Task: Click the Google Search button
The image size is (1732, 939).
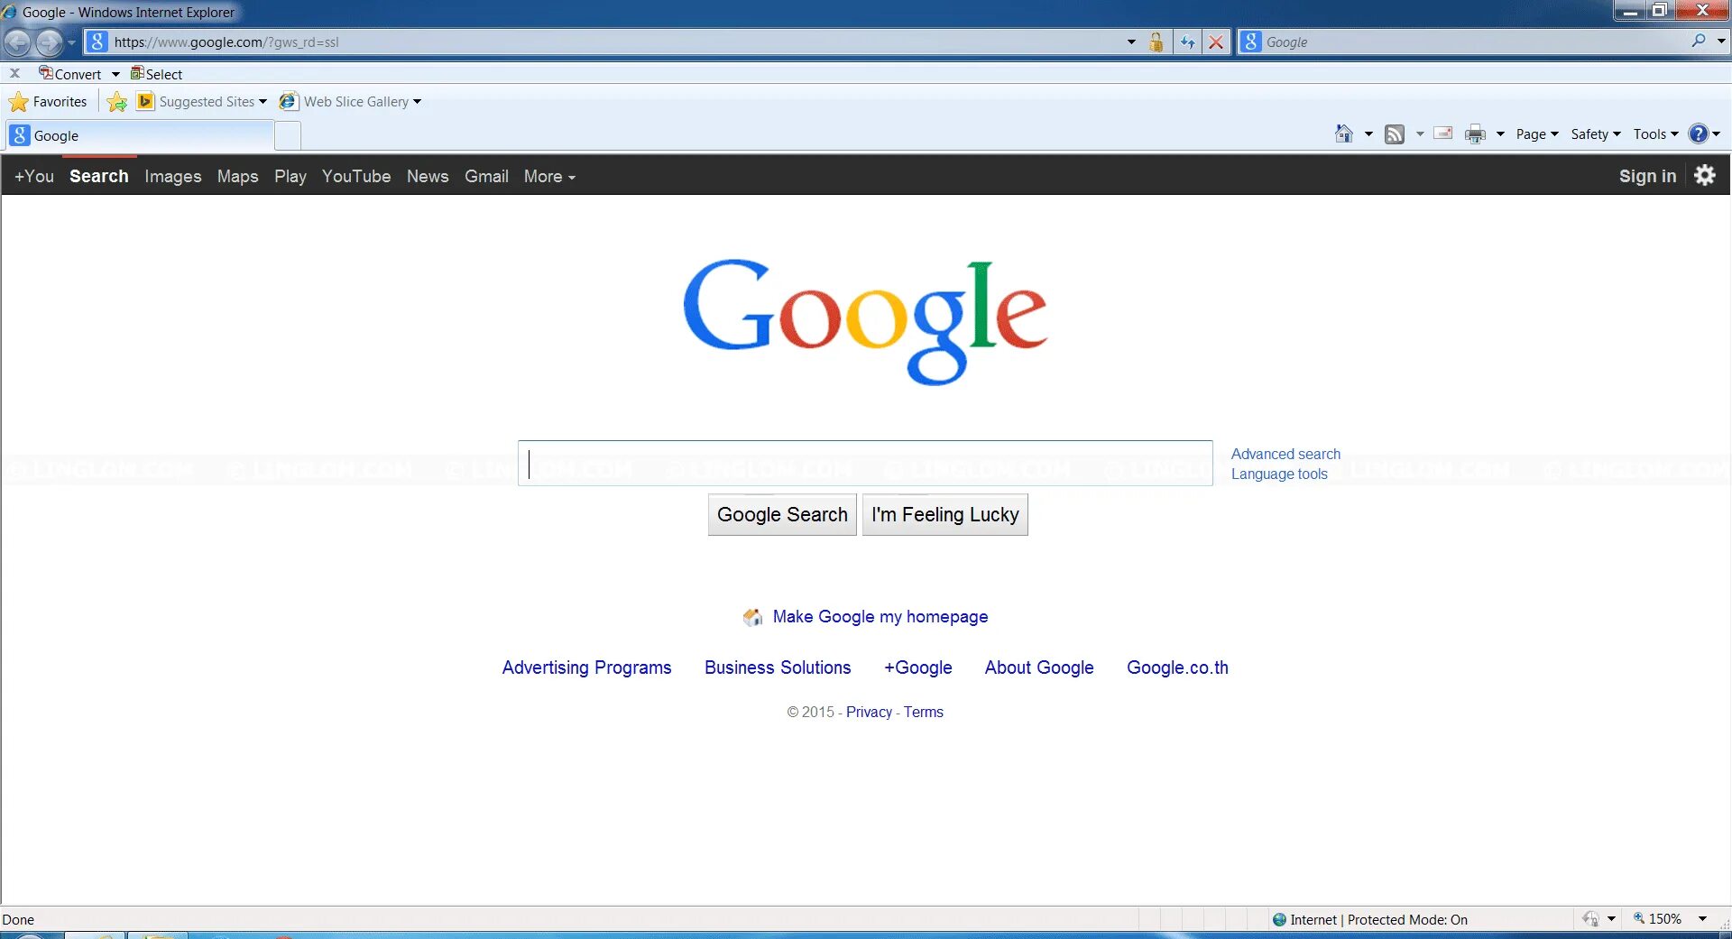Action: (x=782, y=514)
